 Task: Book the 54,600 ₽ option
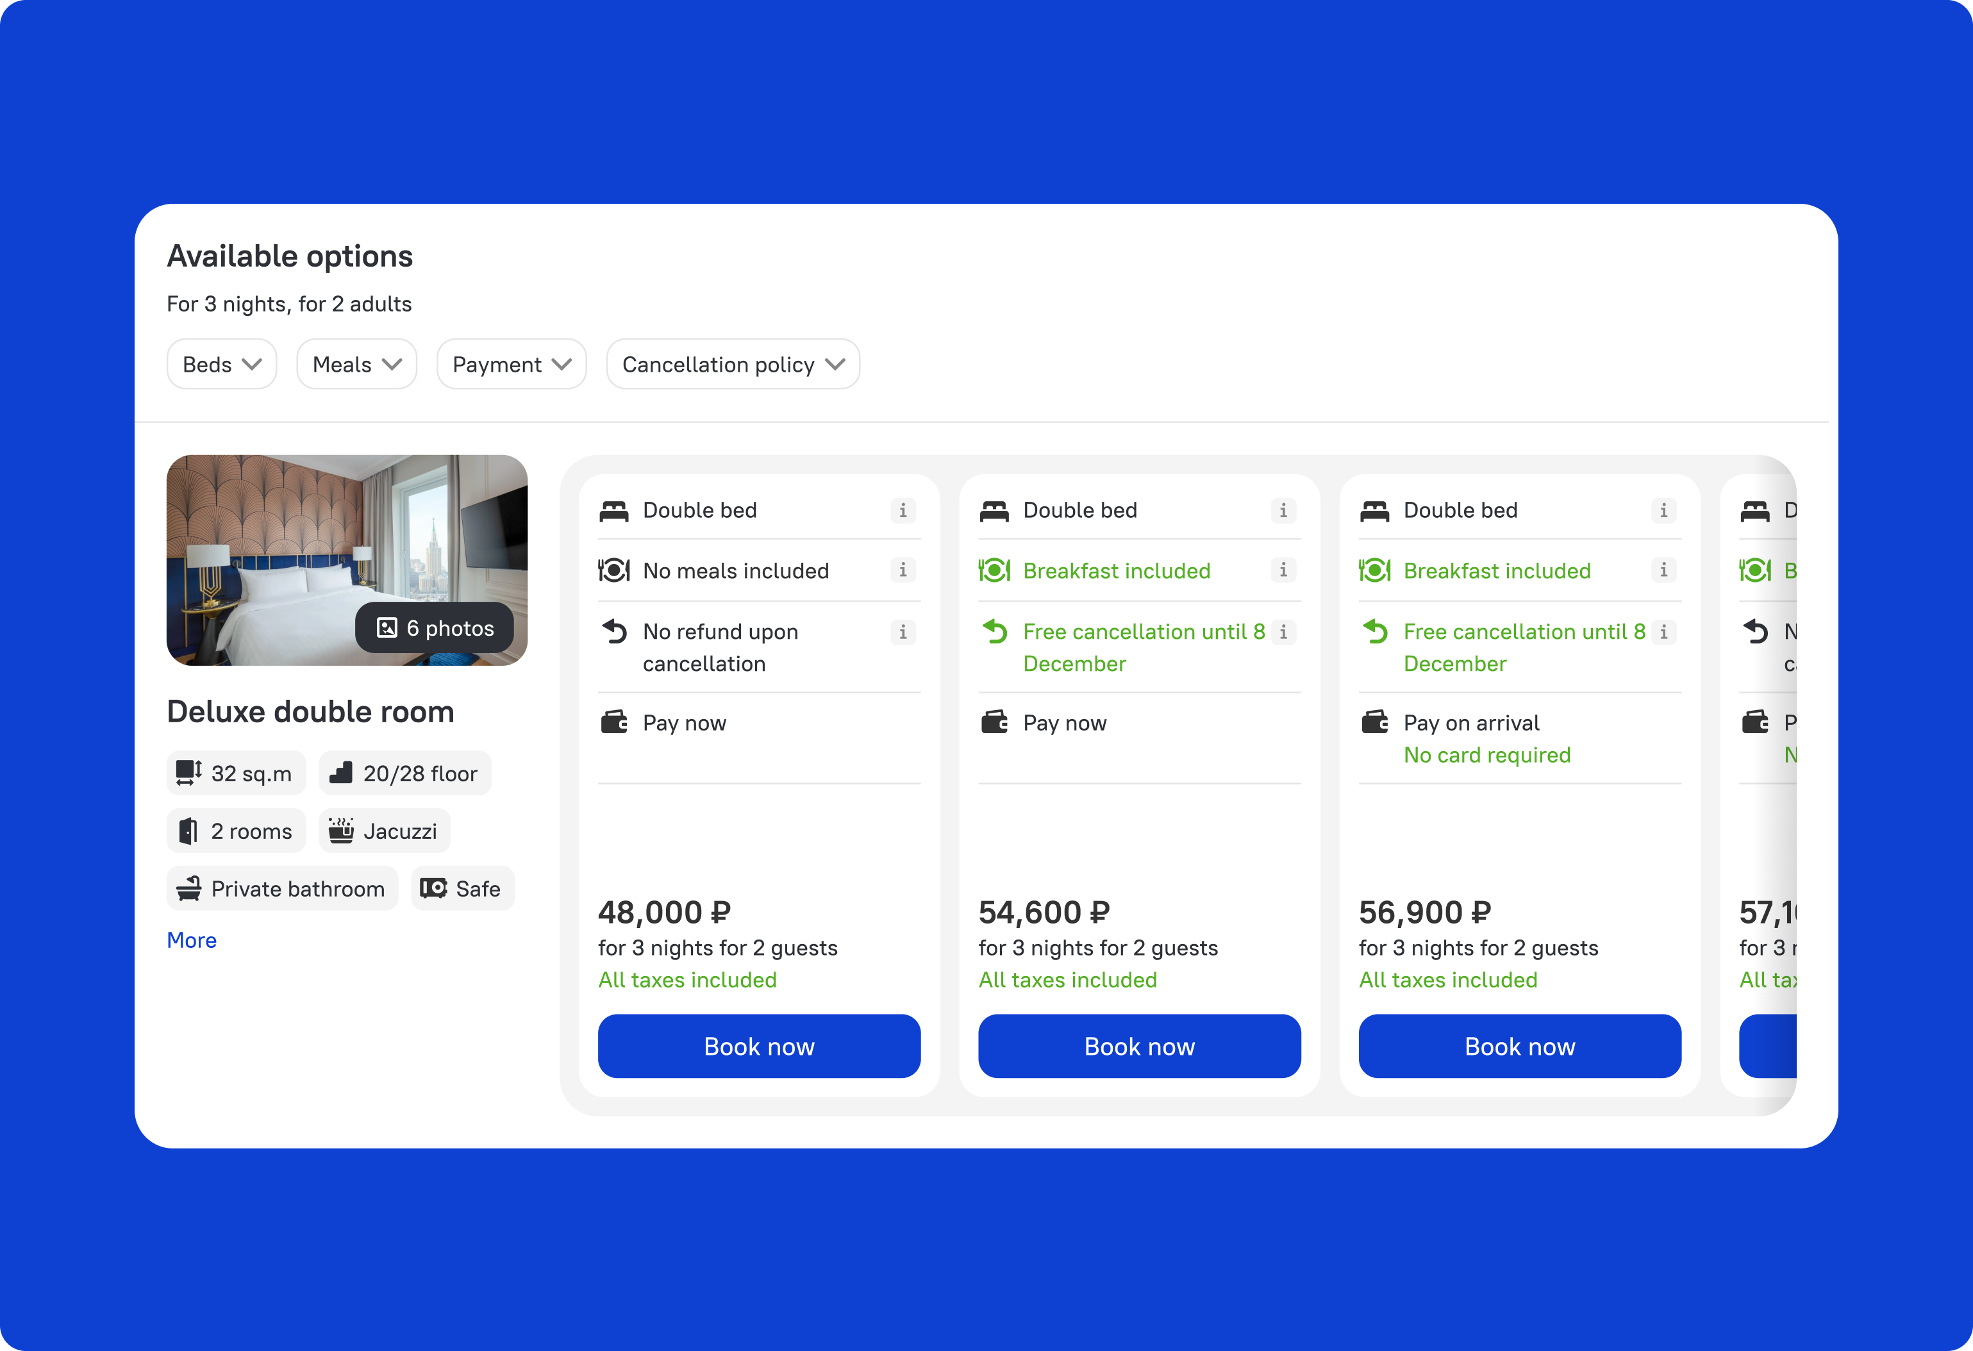(x=1139, y=1047)
